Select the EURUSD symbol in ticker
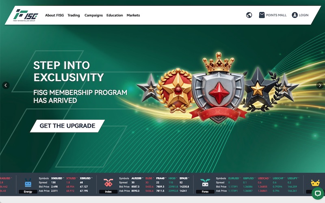 [x=234, y=178]
